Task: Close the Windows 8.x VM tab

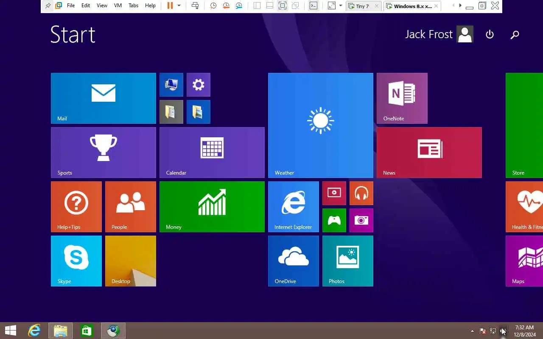Action: point(437,6)
